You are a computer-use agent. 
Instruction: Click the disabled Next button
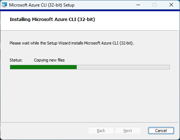[x=128, y=131]
